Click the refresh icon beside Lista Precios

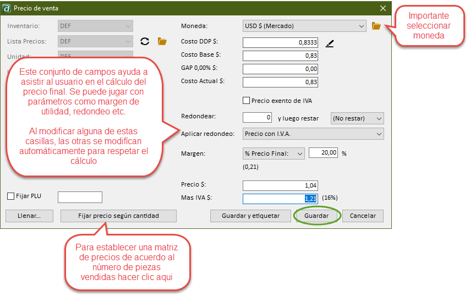(145, 41)
